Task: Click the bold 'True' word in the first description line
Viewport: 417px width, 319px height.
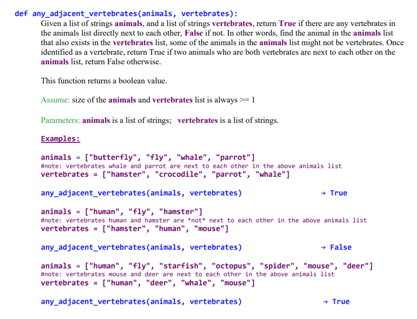Action: 287,23
